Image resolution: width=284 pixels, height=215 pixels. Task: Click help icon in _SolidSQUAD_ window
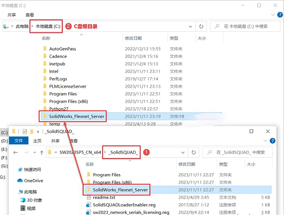(x=272, y=141)
